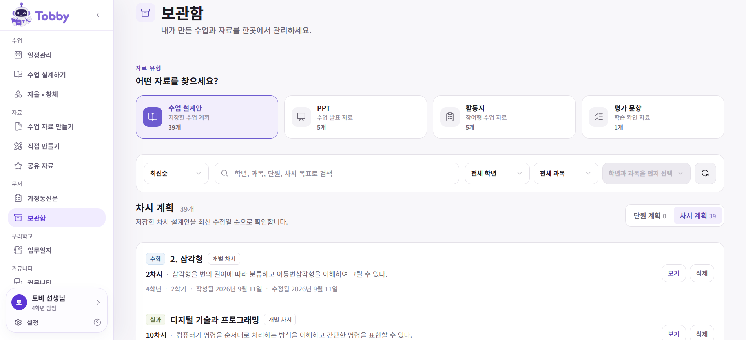Select the 수업 설계안 card
This screenshot has width=746, height=340.
[x=207, y=117]
